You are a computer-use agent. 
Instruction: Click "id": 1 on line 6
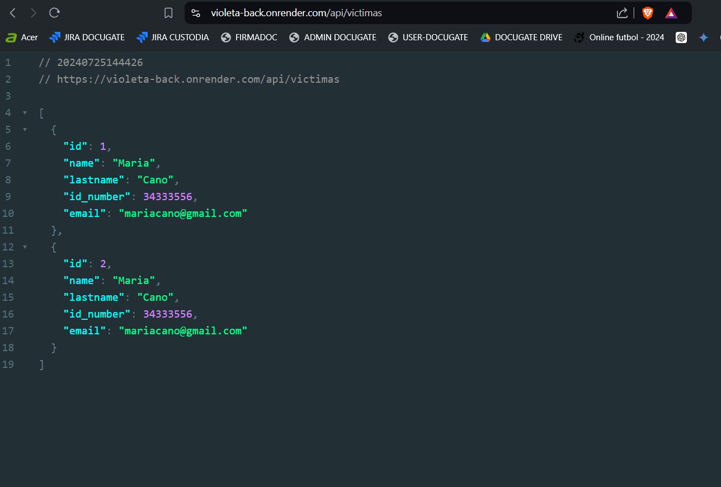pyautogui.click(x=87, y=146)
